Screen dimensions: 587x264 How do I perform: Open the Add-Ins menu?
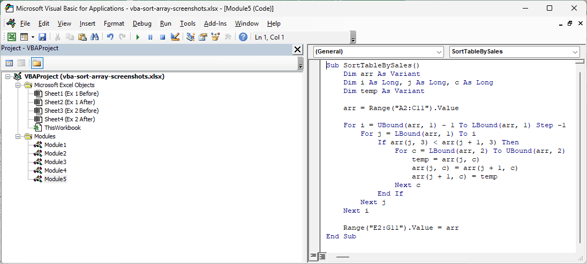(215, 24)
